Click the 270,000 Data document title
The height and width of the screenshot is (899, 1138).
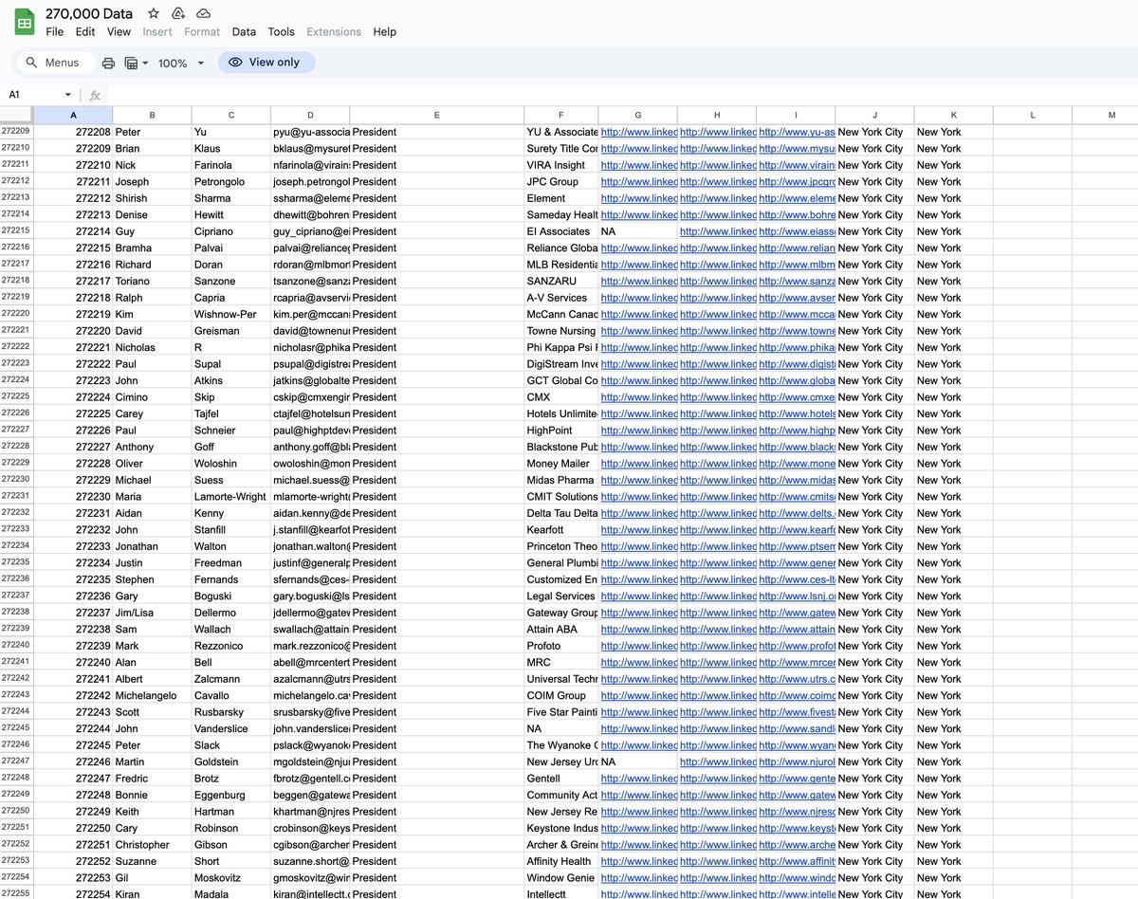coord(89,13)
